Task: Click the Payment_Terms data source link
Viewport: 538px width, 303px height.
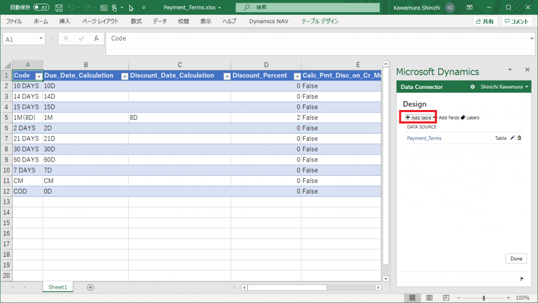Action: 424,138
